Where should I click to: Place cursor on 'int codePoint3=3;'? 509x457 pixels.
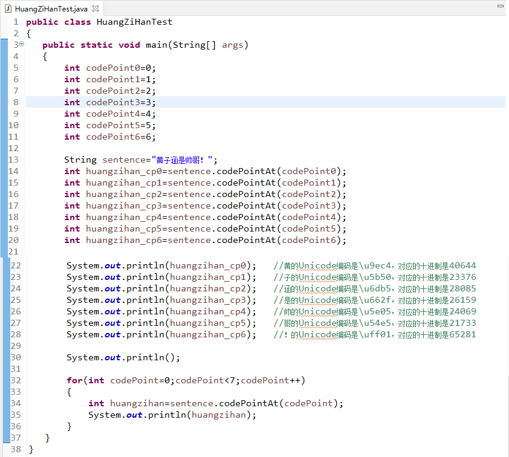point(110,102)
